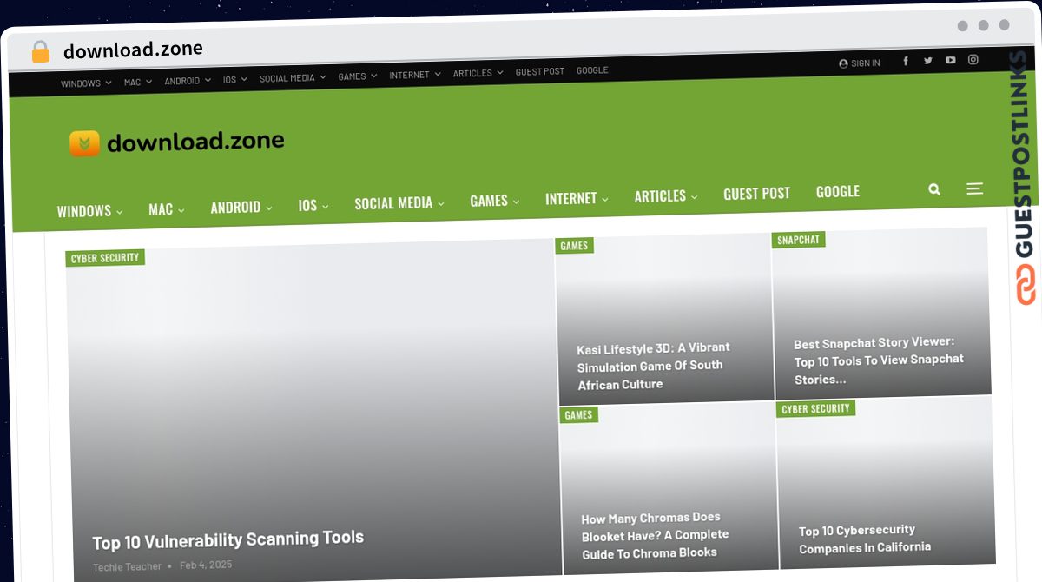Click Cyber Security tag on featured article

(105, 258)
